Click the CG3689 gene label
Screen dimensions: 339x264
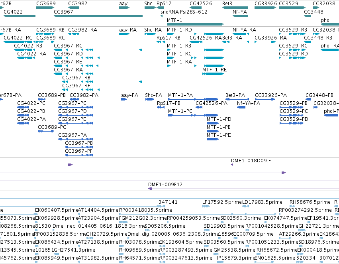pyautogui.click(x=46, y=4)
